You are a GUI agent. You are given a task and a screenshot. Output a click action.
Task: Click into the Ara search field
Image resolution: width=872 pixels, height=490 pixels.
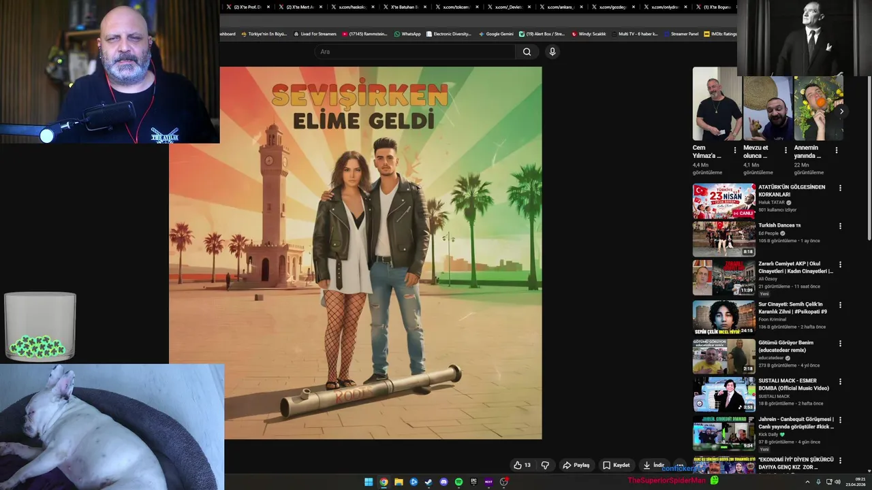click(x=416, y=52)
